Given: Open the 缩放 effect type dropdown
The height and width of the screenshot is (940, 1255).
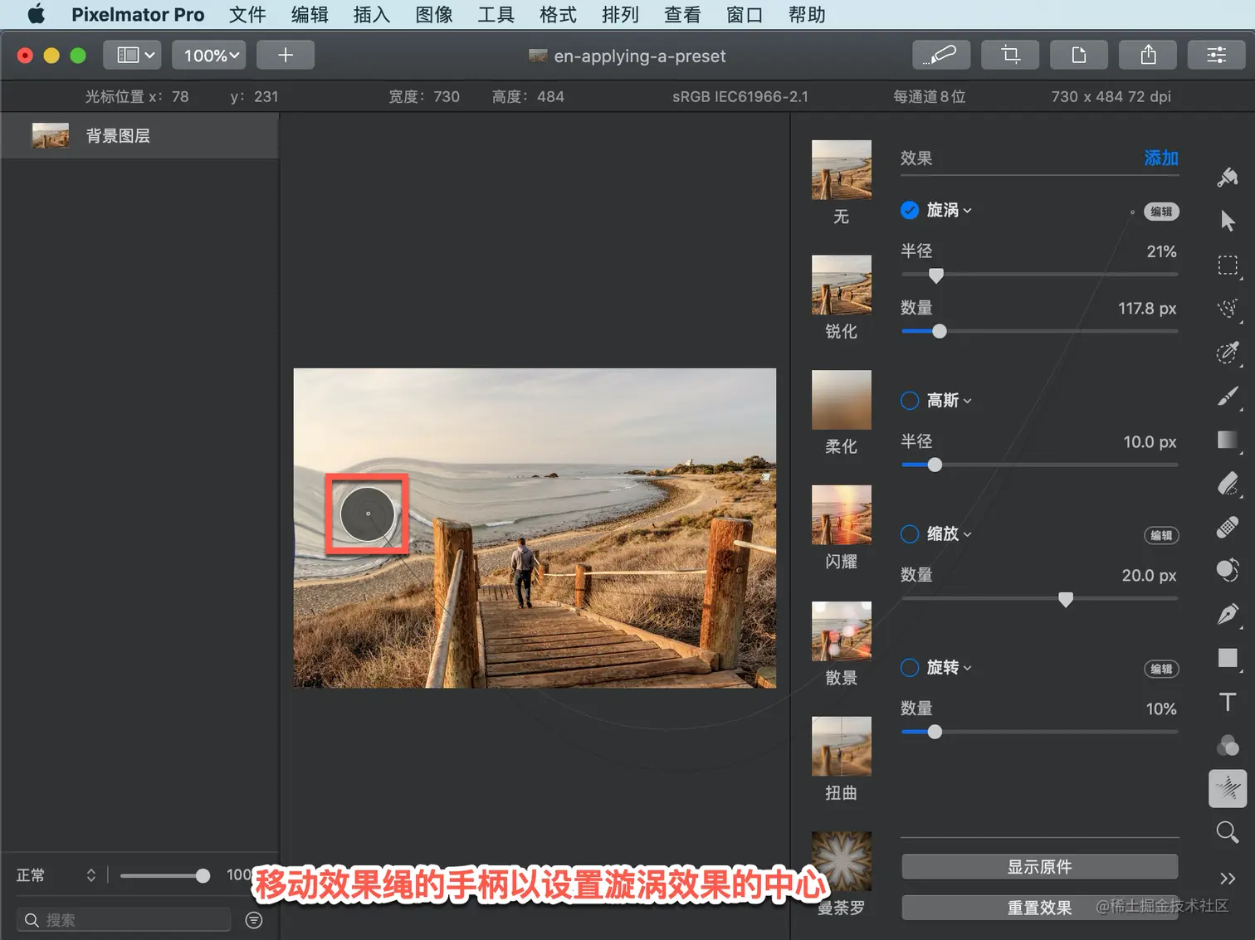Looking at the screenshot, I should pyautogui.click(x=949, y=533).
